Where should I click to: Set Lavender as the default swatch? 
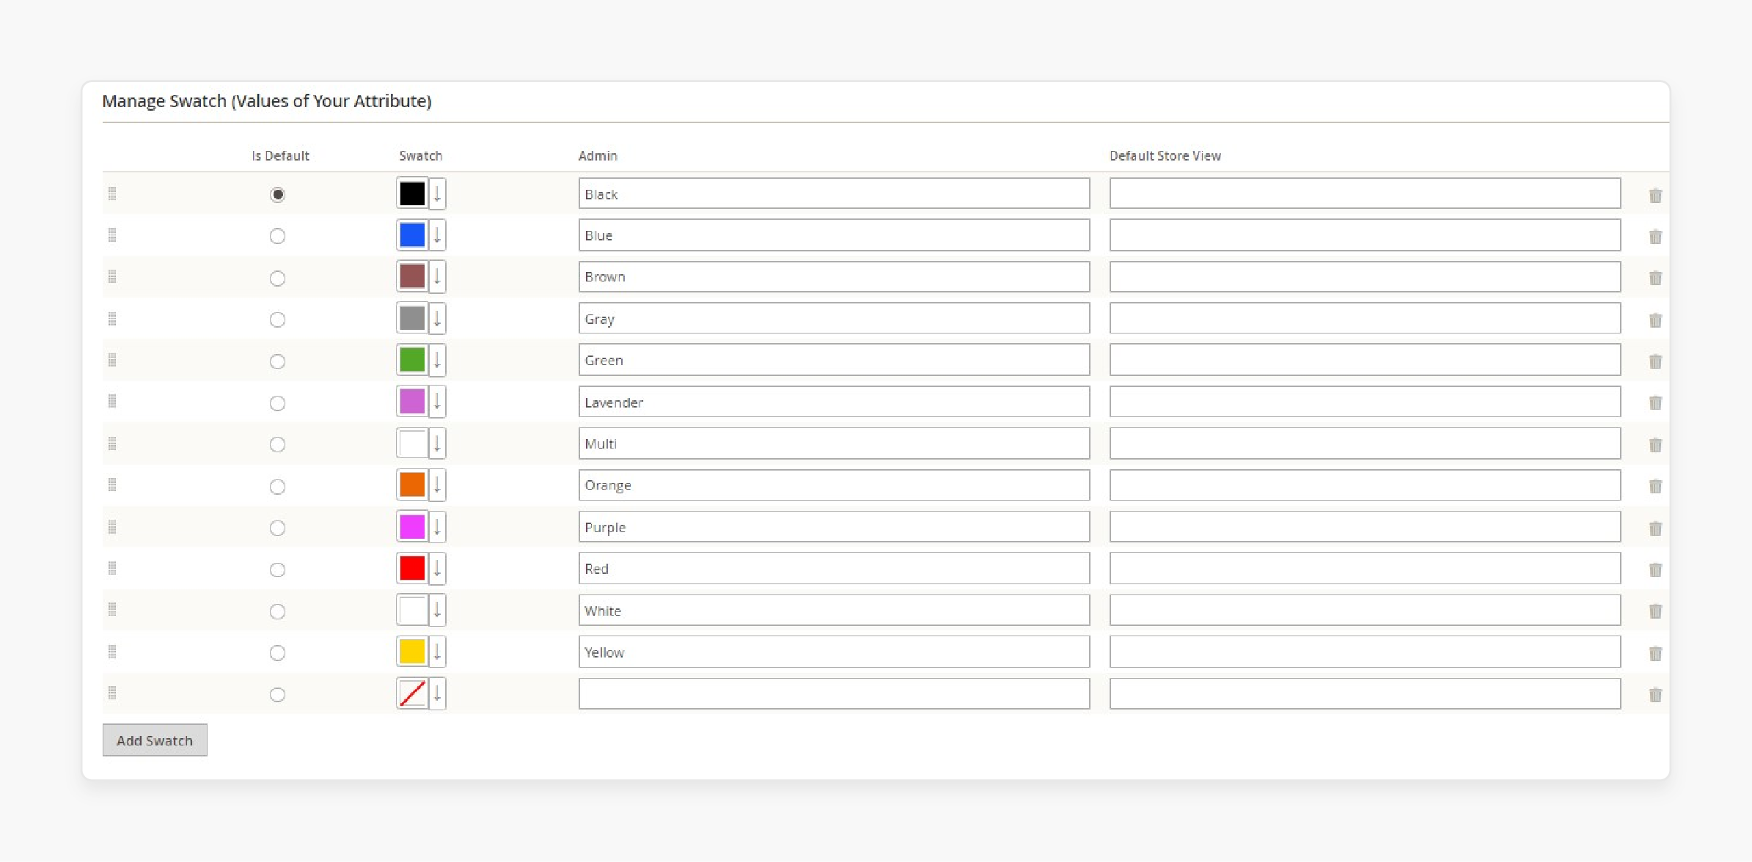pyautogui.click(x=277, y=403)
